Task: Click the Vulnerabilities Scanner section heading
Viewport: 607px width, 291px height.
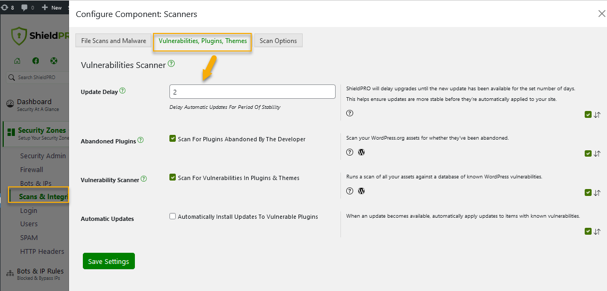Action: [x=124, y=65]
